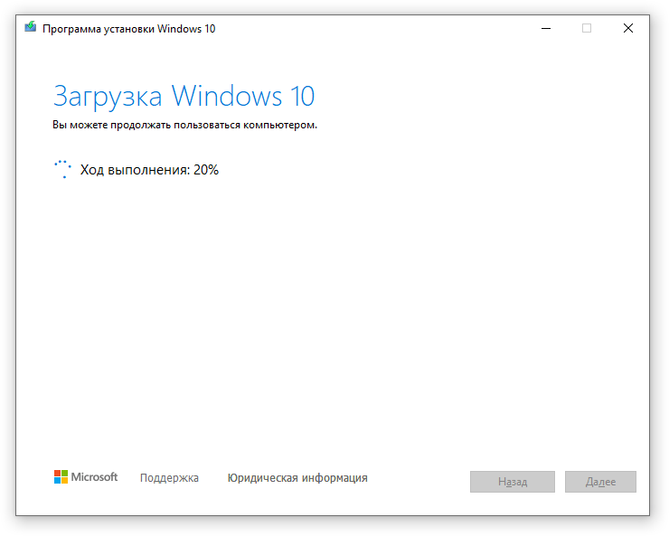Open the Поддержка support link

(x=169, y=478)
